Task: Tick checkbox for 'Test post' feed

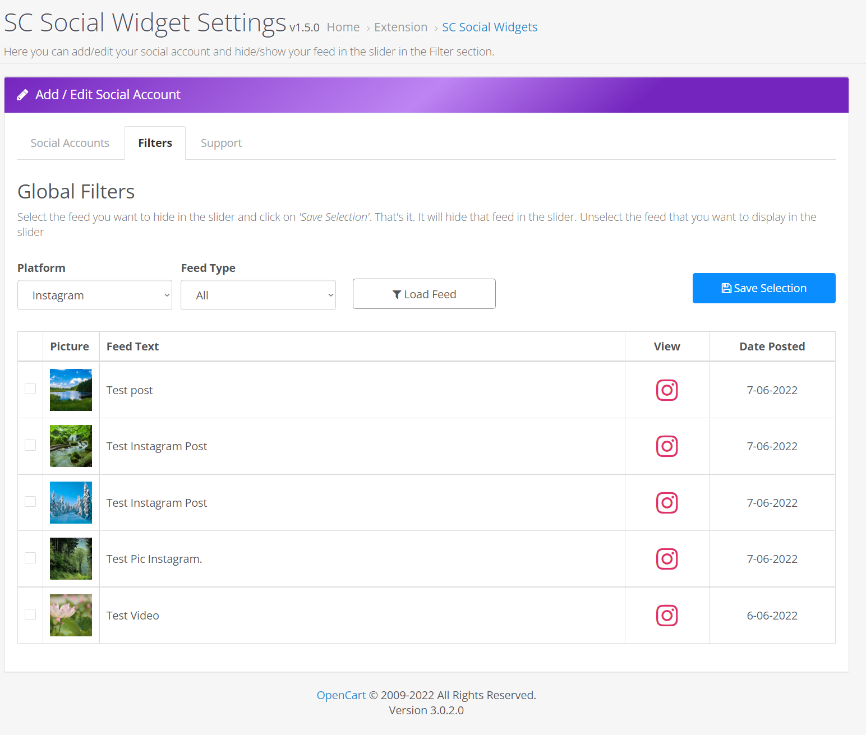Action: tap(30, 389)
